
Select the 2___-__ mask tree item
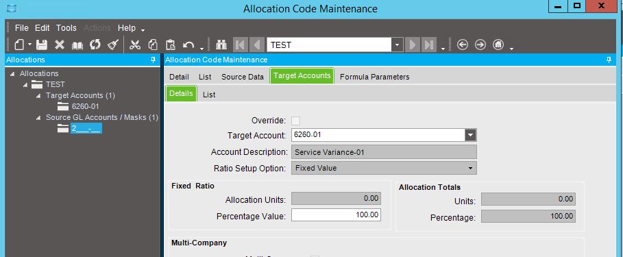(x=86, y=128)
